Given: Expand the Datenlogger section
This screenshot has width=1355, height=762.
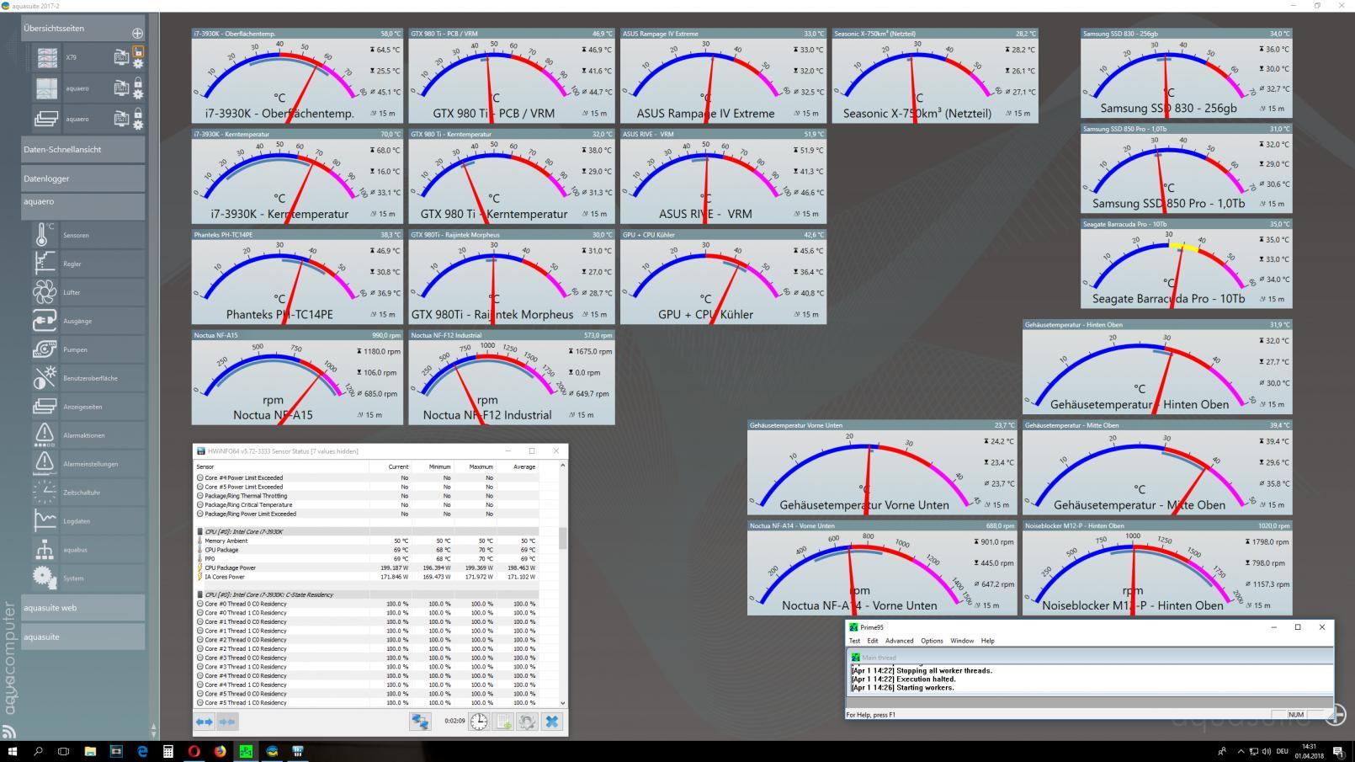Looking at the screenshot, I should tap(83, 179).
